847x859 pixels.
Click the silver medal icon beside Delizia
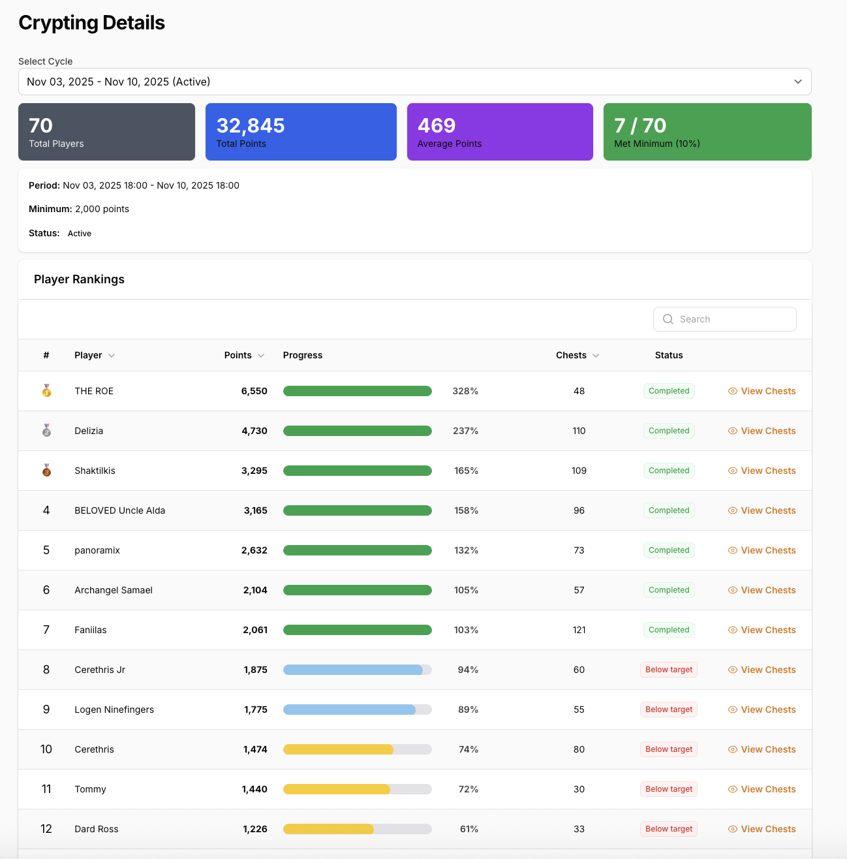coord(46,431)
